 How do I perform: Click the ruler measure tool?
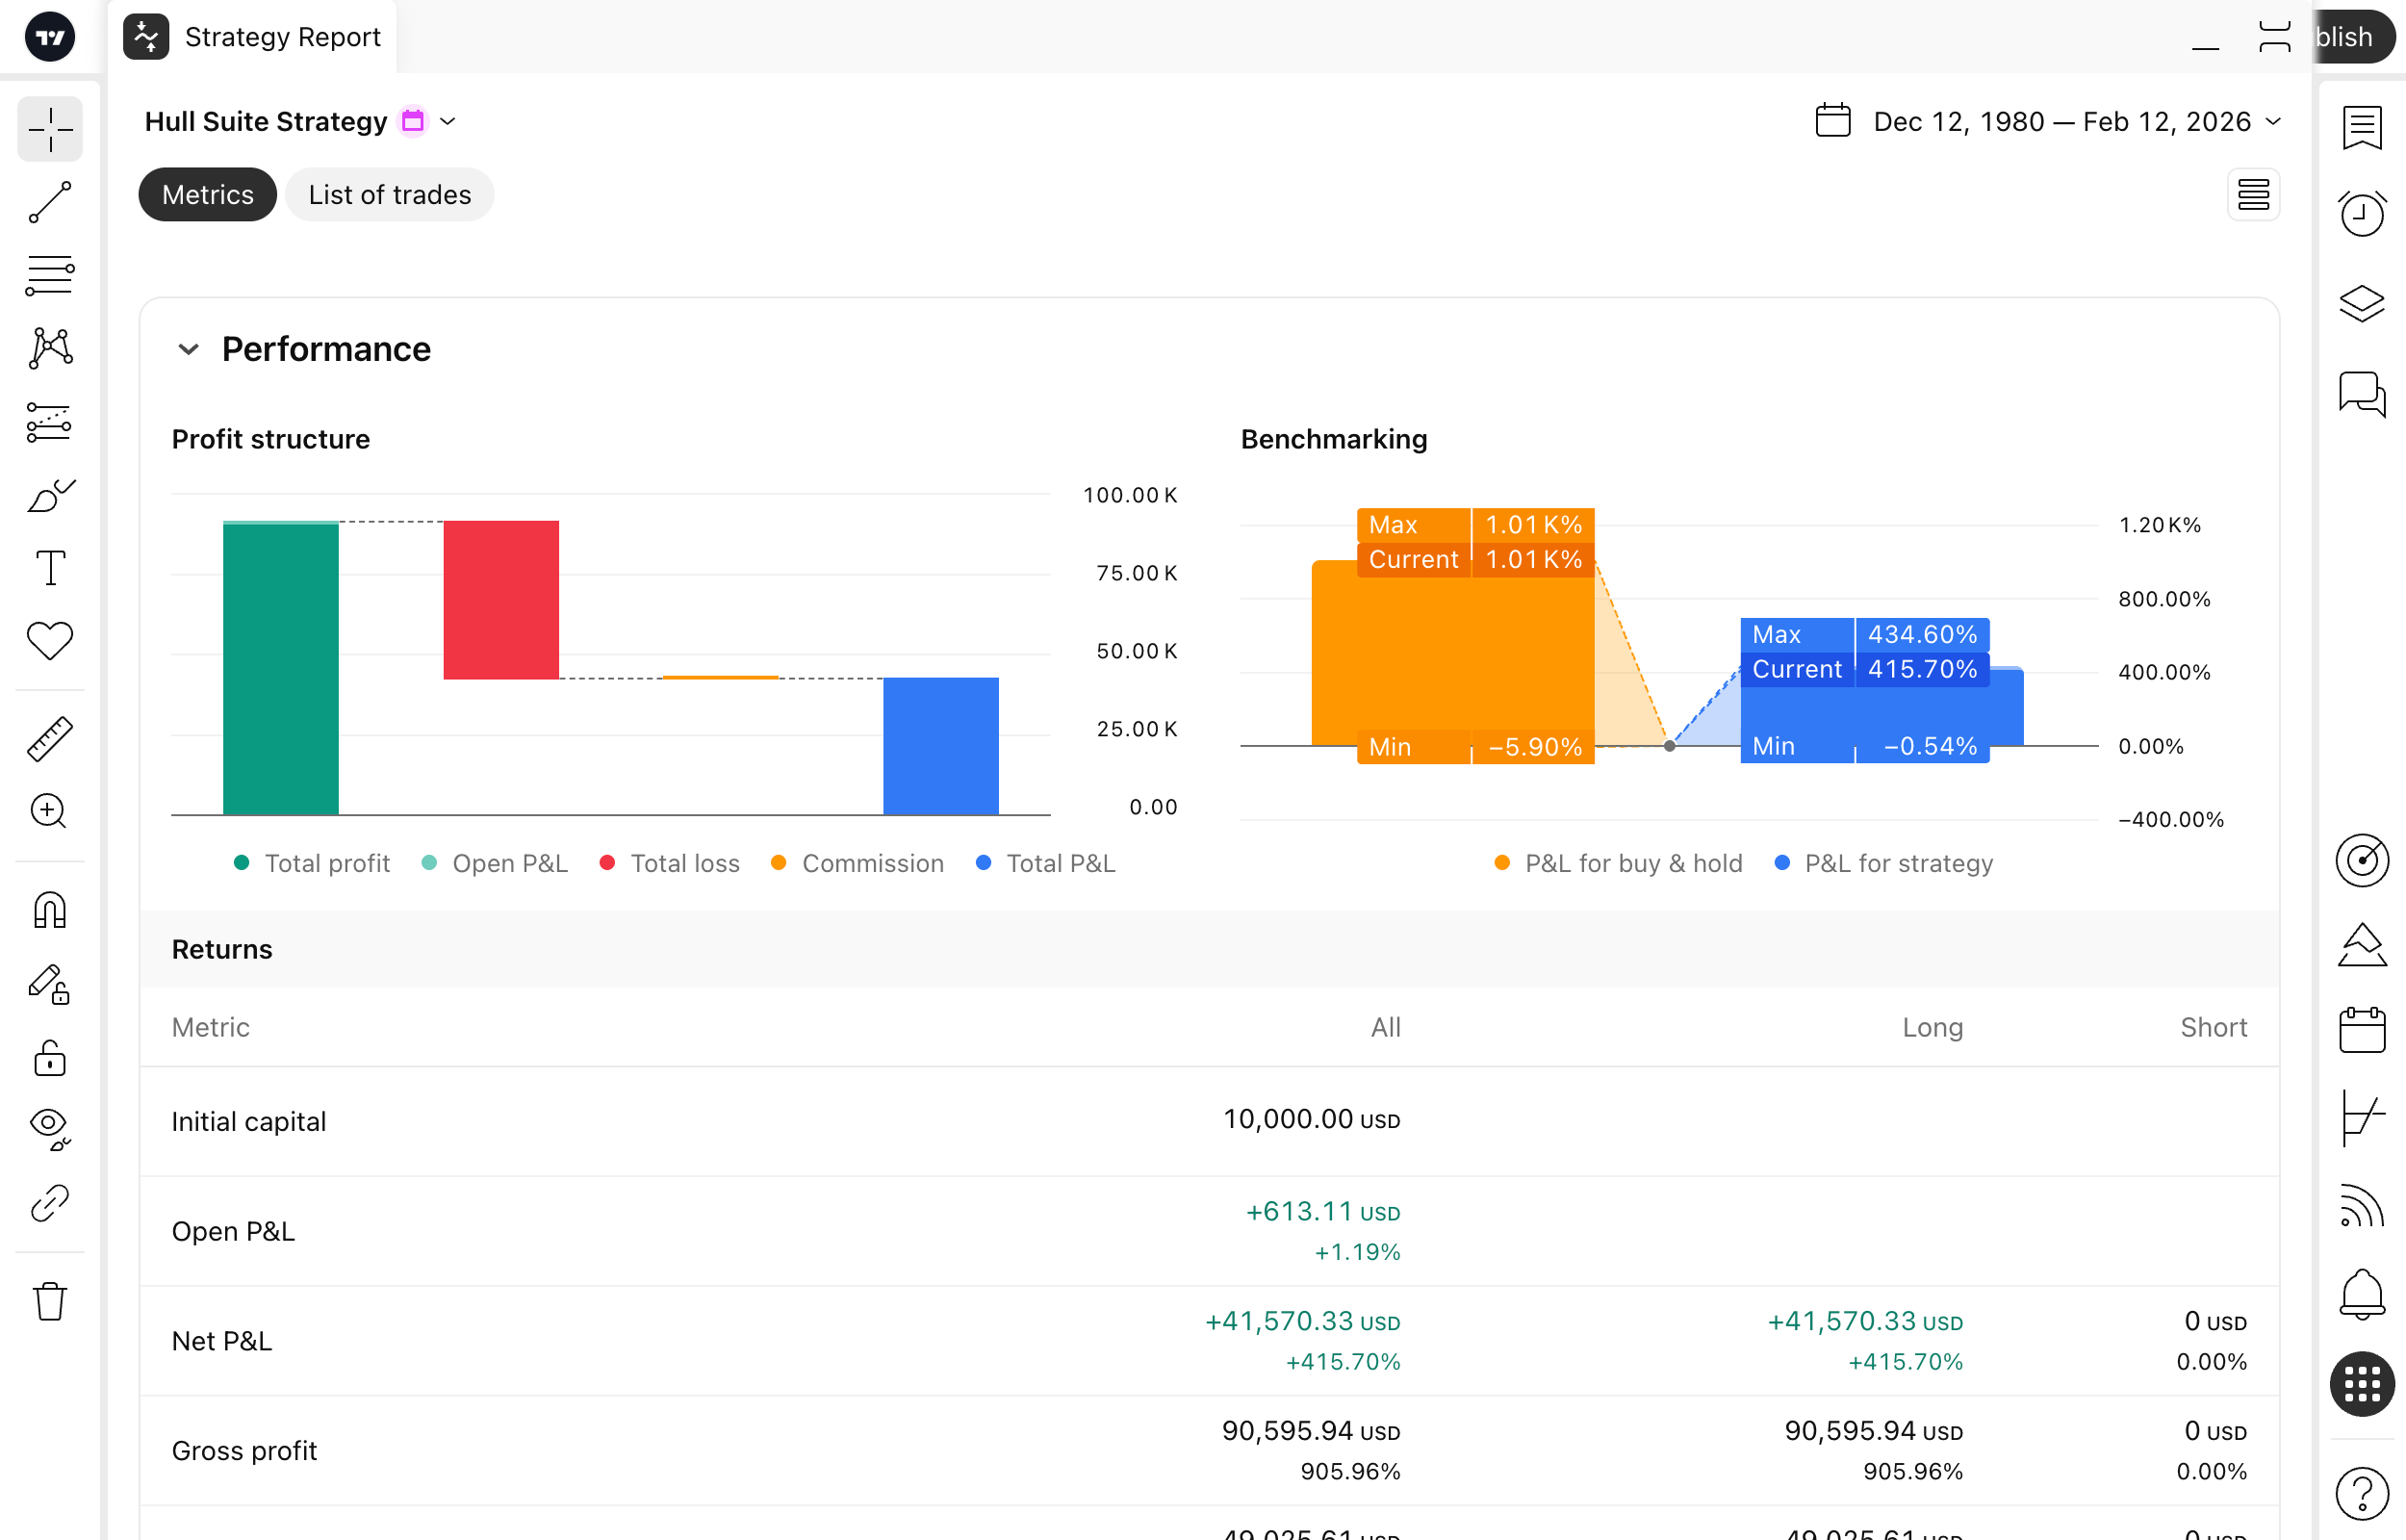(50, 739)
